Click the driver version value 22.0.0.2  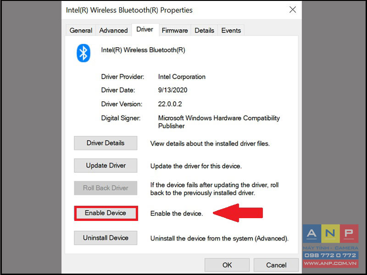[x=170, y=104]
